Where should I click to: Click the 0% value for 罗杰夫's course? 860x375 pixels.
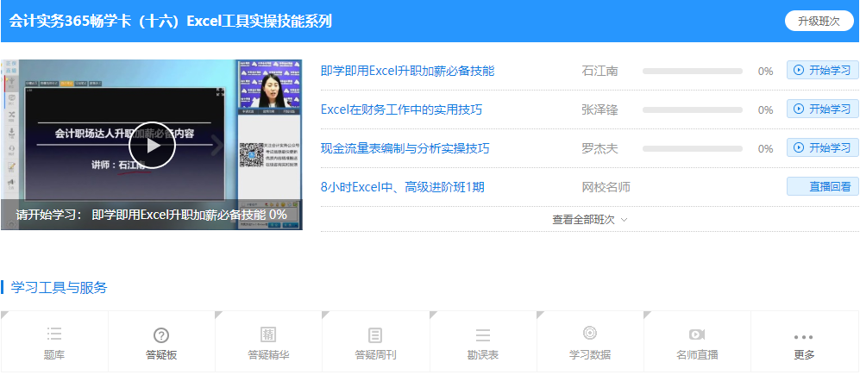(765, 149)
